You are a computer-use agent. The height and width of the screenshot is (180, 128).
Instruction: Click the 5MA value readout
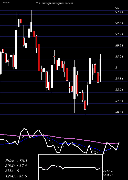(x=12, y=171)
